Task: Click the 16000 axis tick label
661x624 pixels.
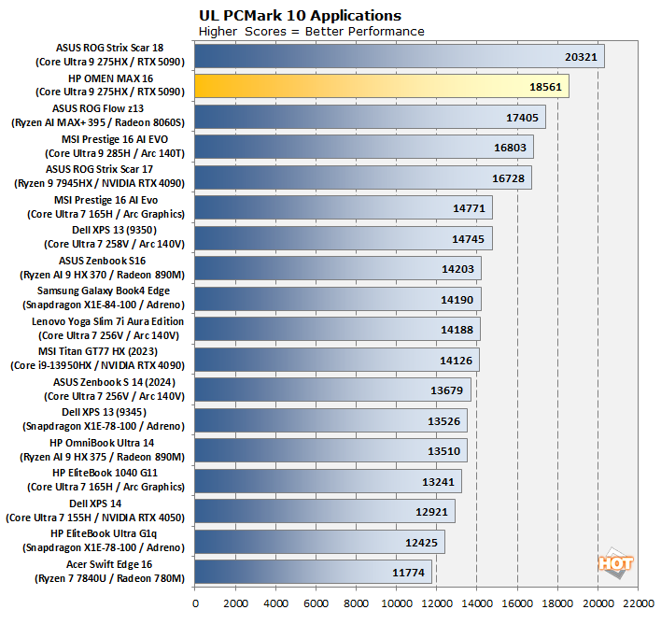Action: [517, 603]
